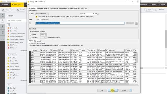The width and height of the screenshot is (167, 94).
Task: Click the Google Authenticator node icon
Action: pyautogui.click(x=8, y=37)
